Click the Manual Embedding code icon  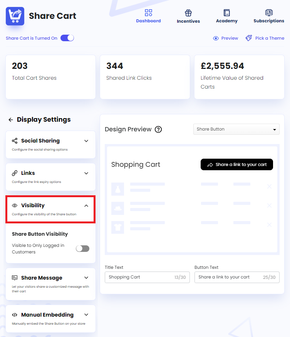15,315
